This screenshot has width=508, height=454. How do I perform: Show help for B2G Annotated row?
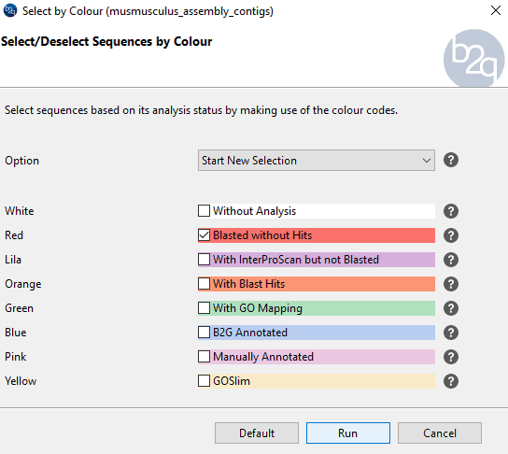[451, 333]
